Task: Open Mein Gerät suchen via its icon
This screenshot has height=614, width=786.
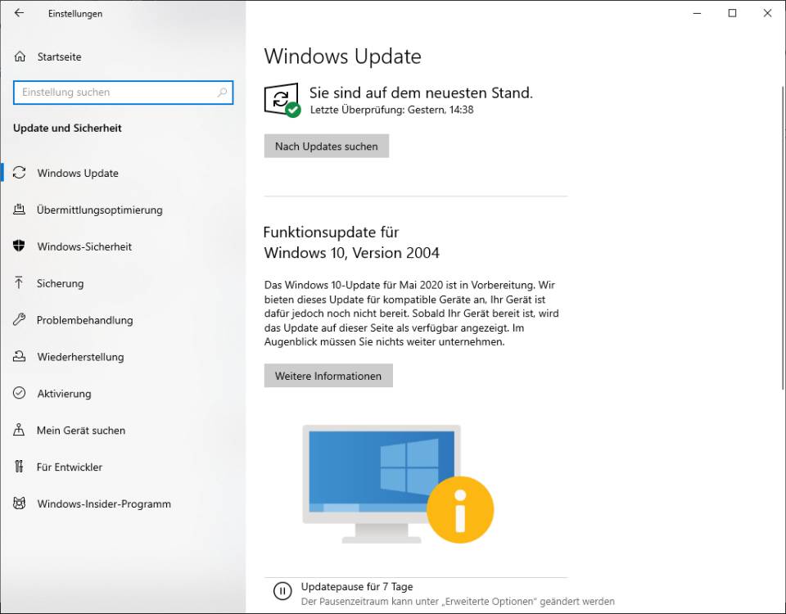Action: 20,430
